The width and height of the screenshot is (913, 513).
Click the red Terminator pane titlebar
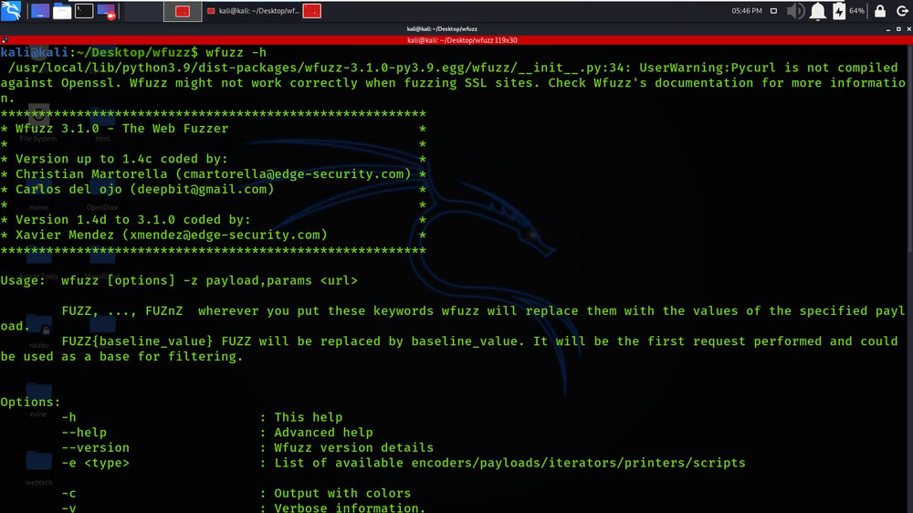[x=456, y=40]
